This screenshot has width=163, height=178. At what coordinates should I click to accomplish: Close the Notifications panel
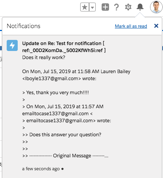coord(156,26)
